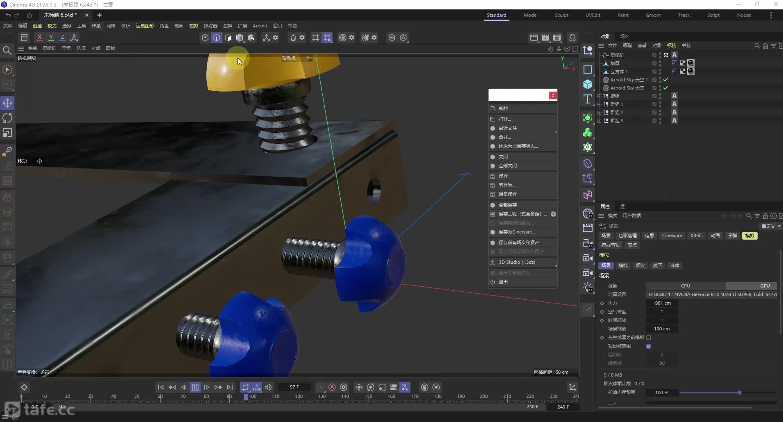The image size is (783, 422).
Task: Open 保存工程 options gear in file menu
Action: coord(553,214)
